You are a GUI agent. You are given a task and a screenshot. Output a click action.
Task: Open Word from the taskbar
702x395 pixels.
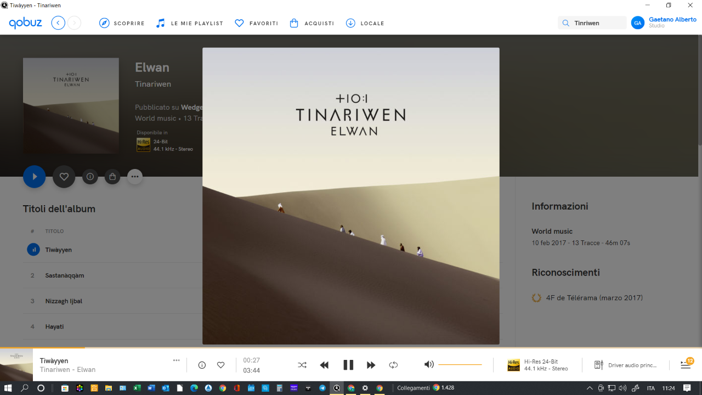(x=151, y=388)
